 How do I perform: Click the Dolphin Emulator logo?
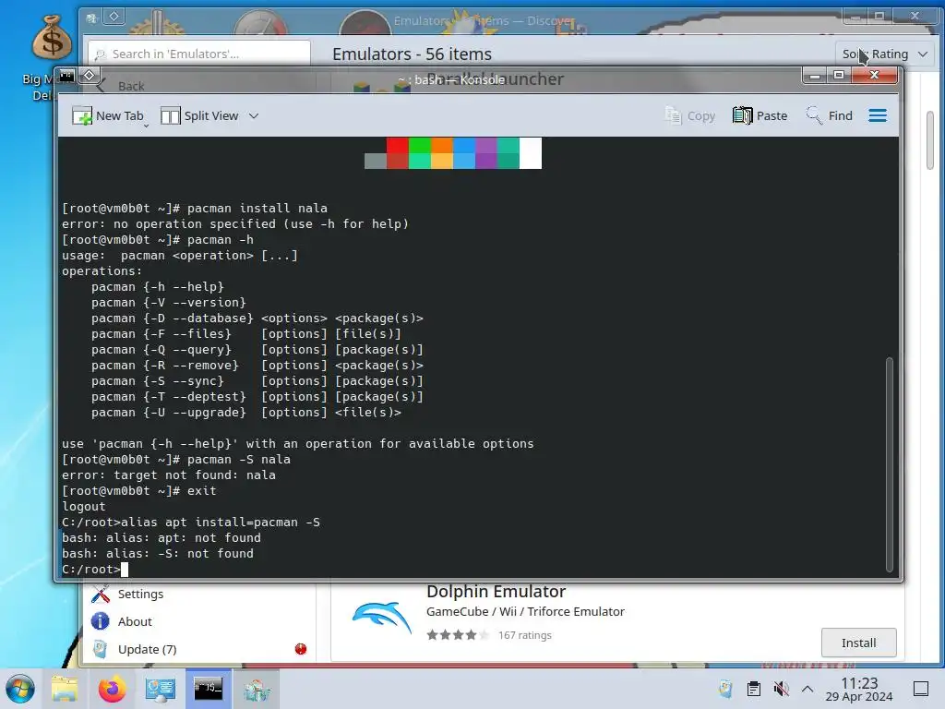[381, 618]
